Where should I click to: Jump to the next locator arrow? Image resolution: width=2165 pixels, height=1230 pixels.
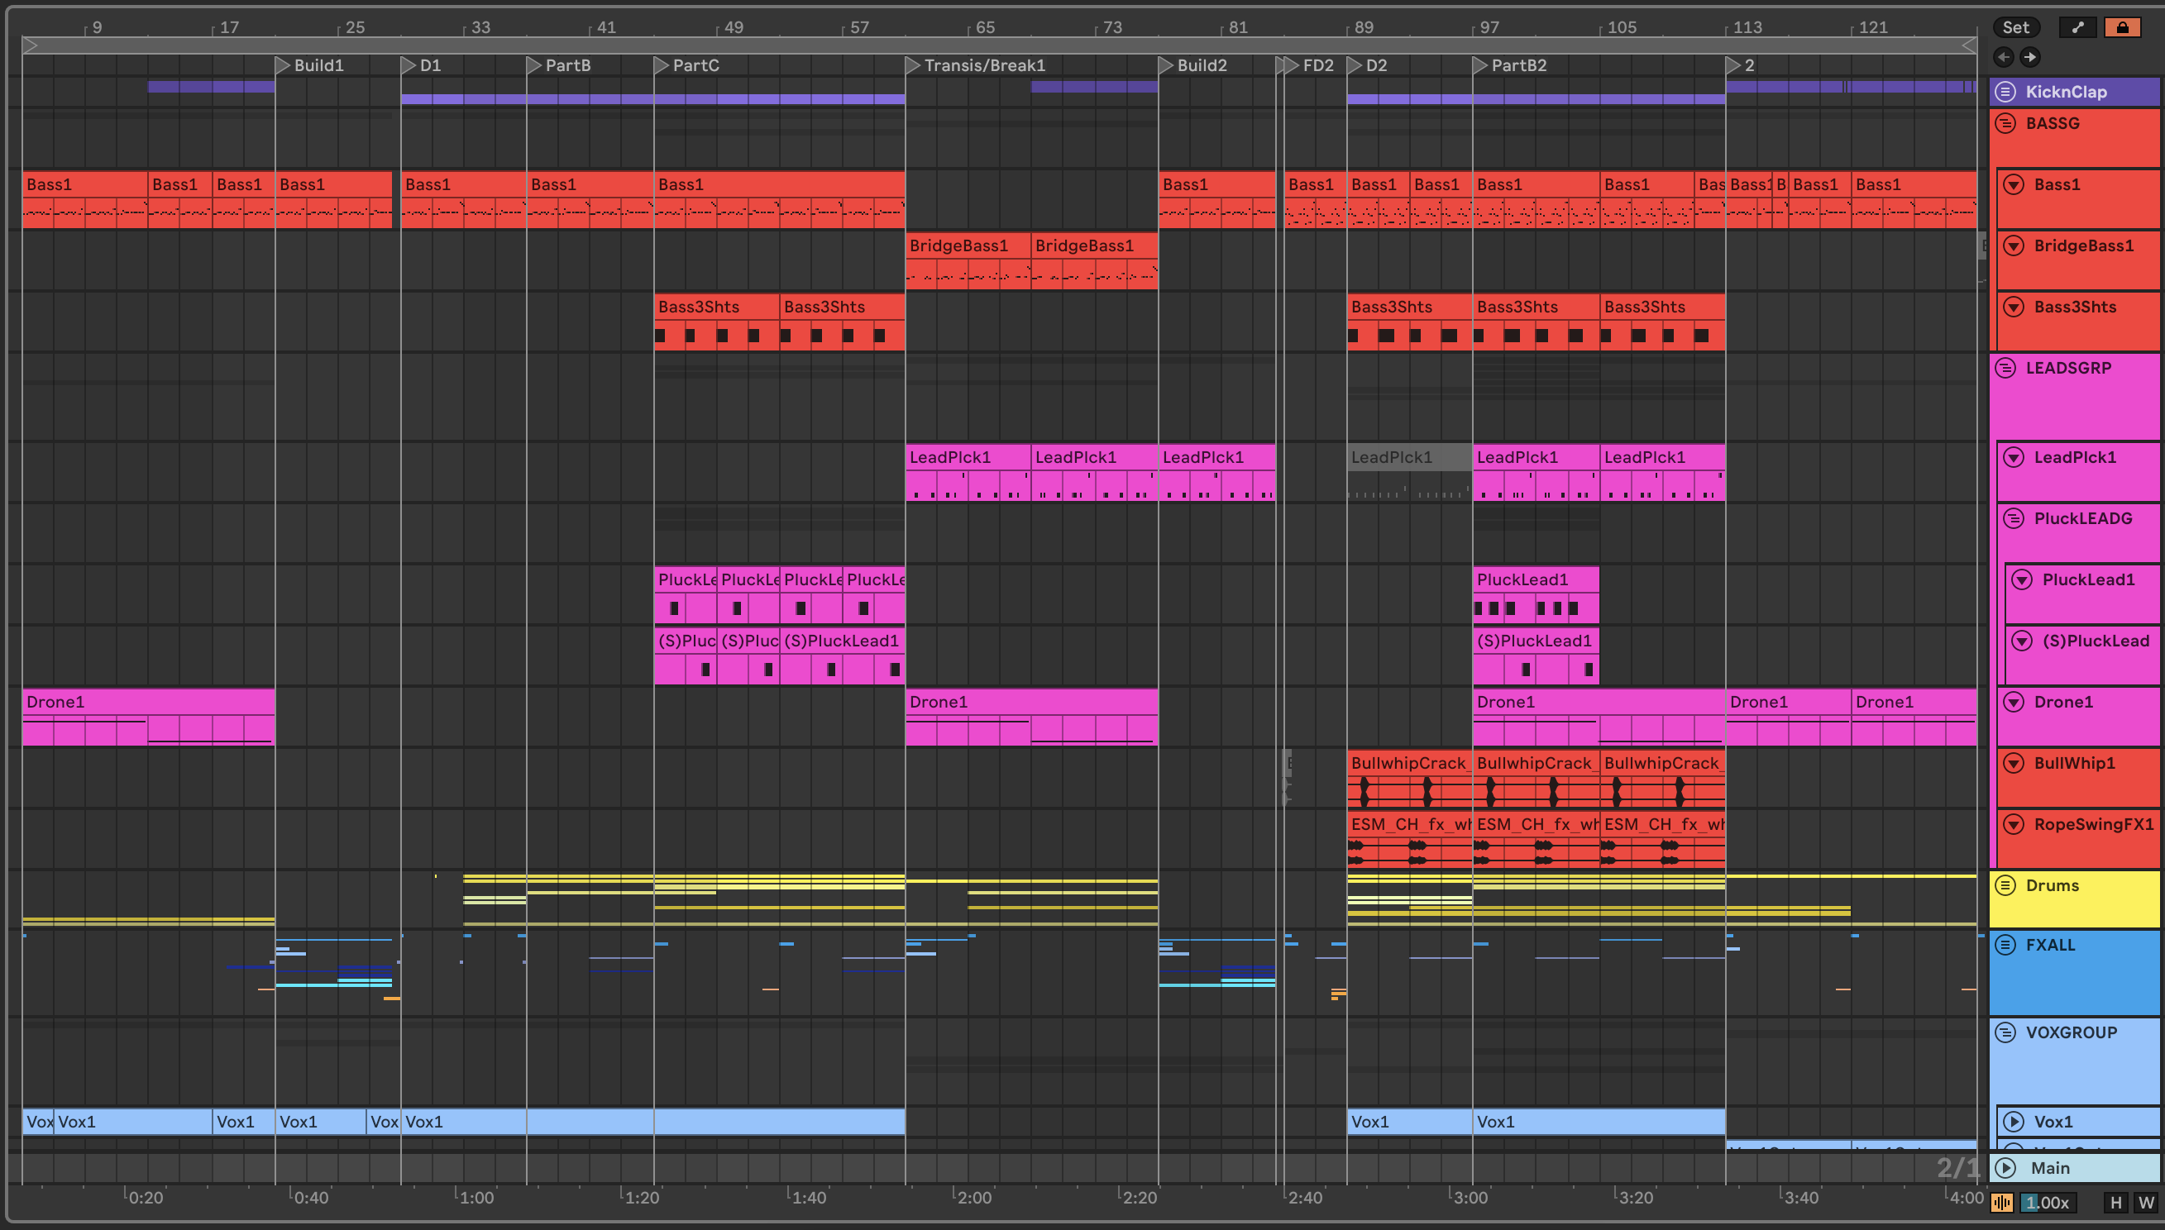click(x=2030, y=56)
